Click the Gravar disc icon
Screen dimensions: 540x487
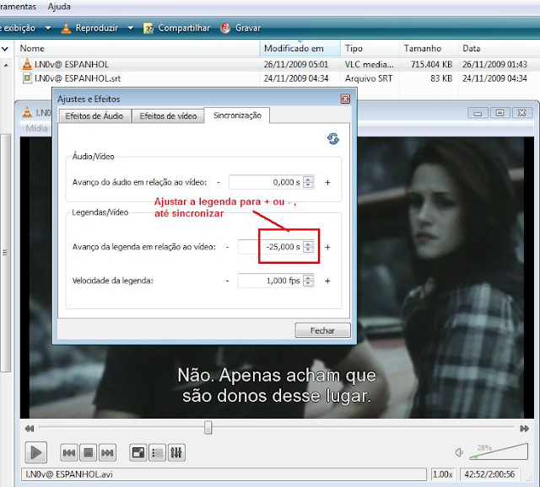(225, 28)
